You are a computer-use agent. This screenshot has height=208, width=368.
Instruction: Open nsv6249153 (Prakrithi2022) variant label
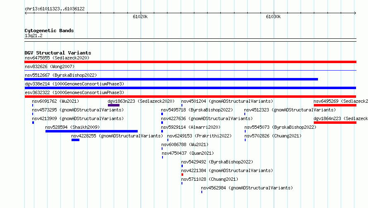199,136
